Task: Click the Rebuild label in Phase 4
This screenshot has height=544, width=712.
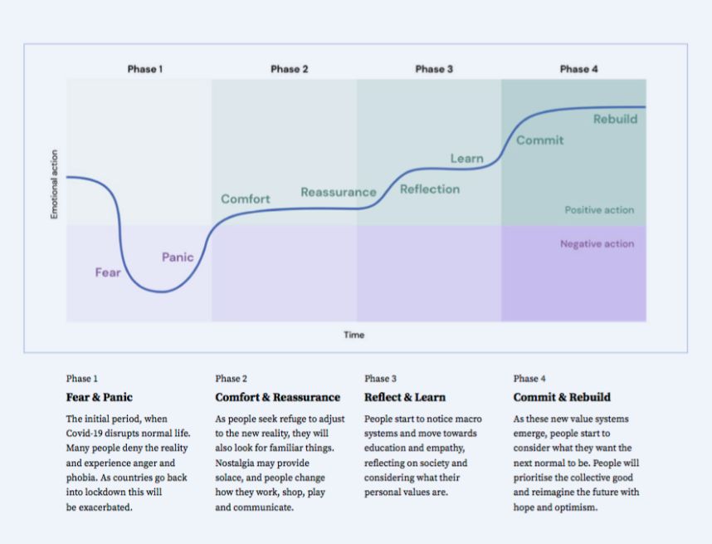Action: (615, 119)
